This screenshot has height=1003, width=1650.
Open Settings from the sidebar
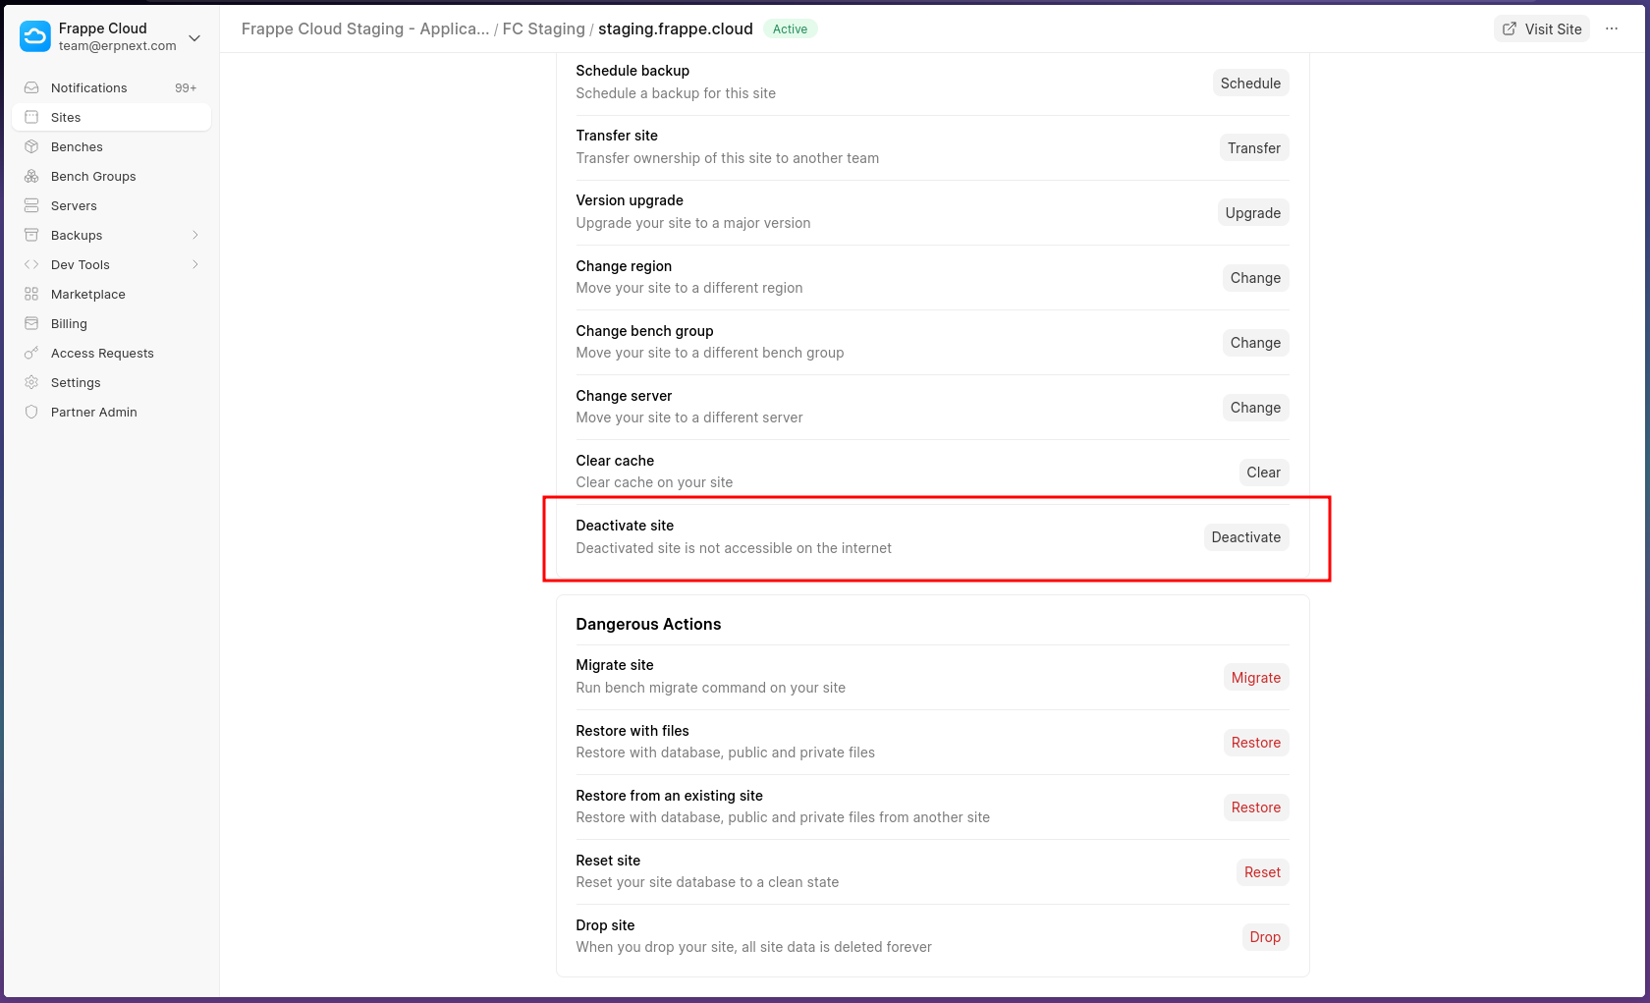[x=76, y=382]
